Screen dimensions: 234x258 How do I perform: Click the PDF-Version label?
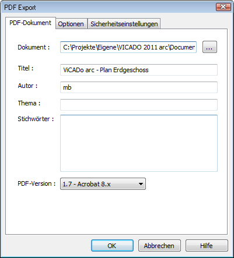pyautogui.click(x=37, y=183)
